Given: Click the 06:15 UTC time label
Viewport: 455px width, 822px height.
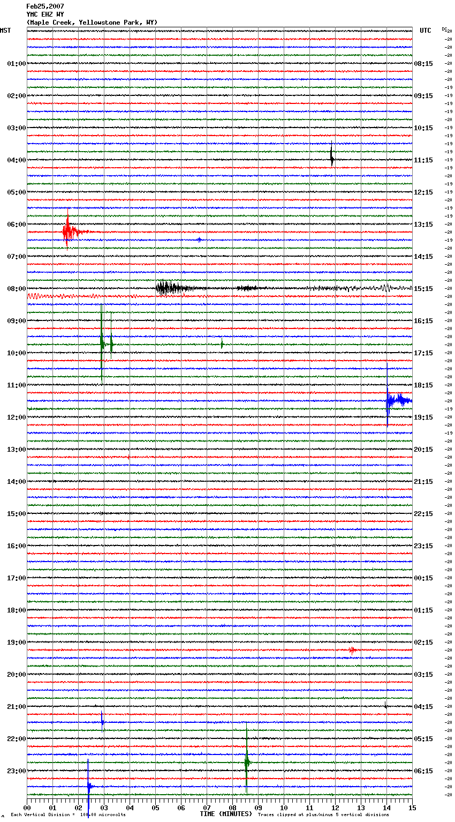Looking at the screenshot, I should (x=423, y=771).
